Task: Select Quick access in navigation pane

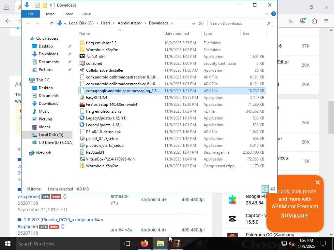Action: (x=47, y=38)
